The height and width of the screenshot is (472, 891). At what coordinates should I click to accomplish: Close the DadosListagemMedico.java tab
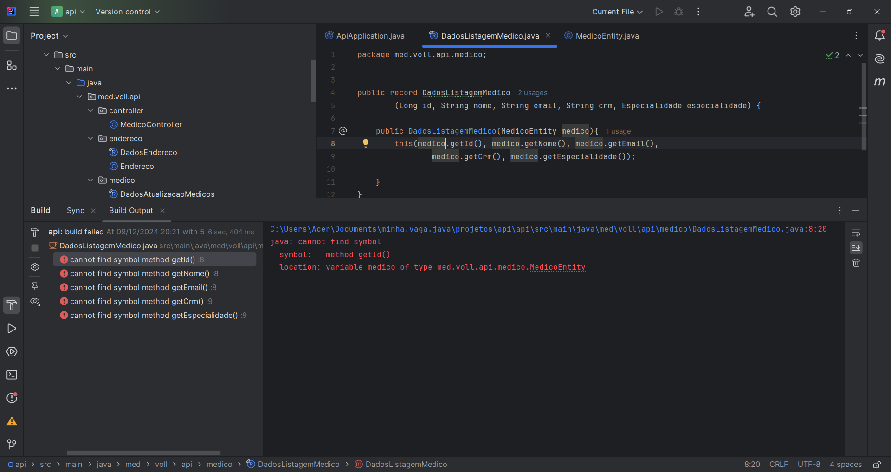click(548, 35)
